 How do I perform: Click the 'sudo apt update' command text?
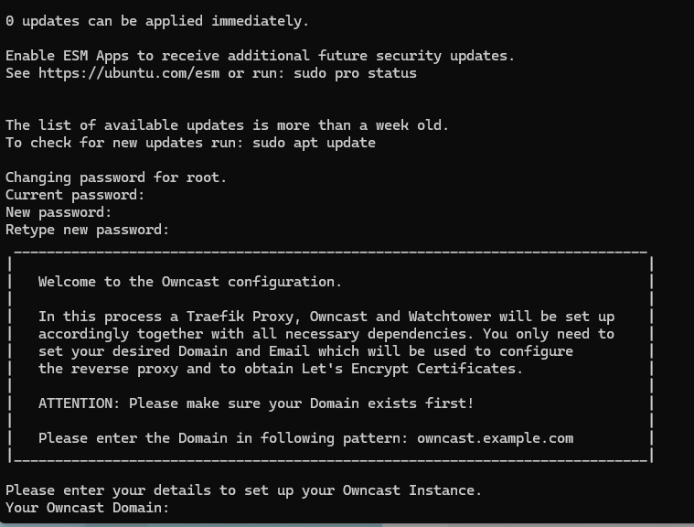click(314, 143)
